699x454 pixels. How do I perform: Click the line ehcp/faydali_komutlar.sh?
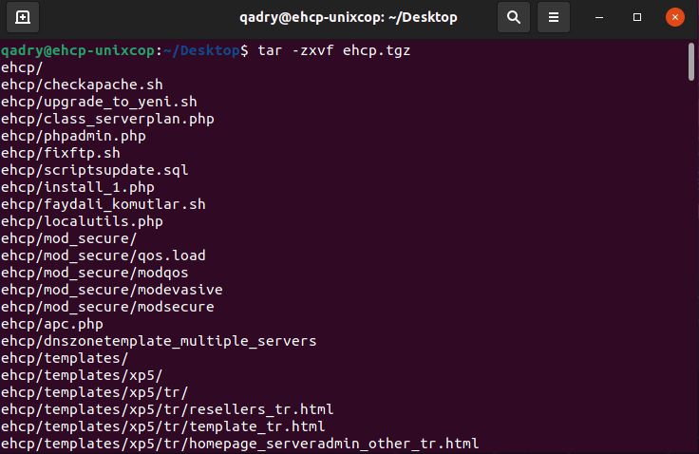tap(104, 204)
